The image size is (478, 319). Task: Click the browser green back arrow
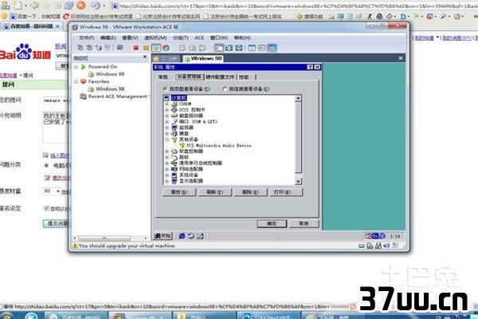coord(34,6)
